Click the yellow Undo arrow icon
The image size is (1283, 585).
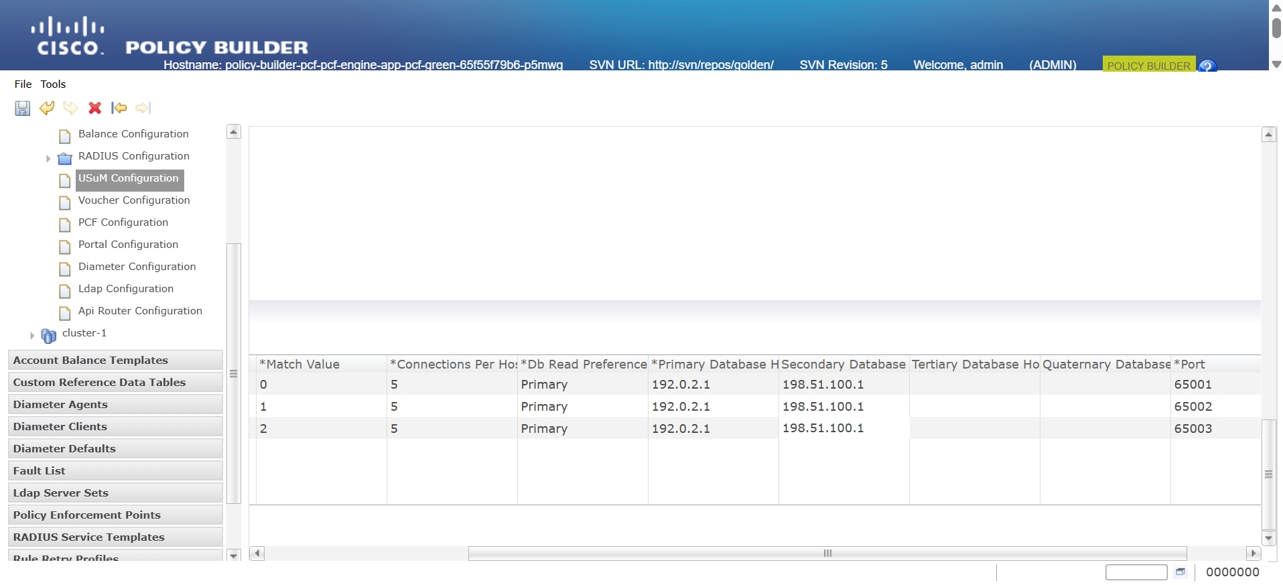[47, 108]
